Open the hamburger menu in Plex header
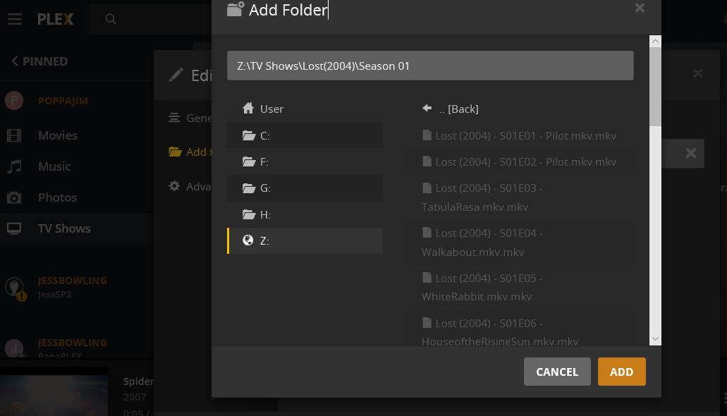The image size is (727, 416). 15,19
